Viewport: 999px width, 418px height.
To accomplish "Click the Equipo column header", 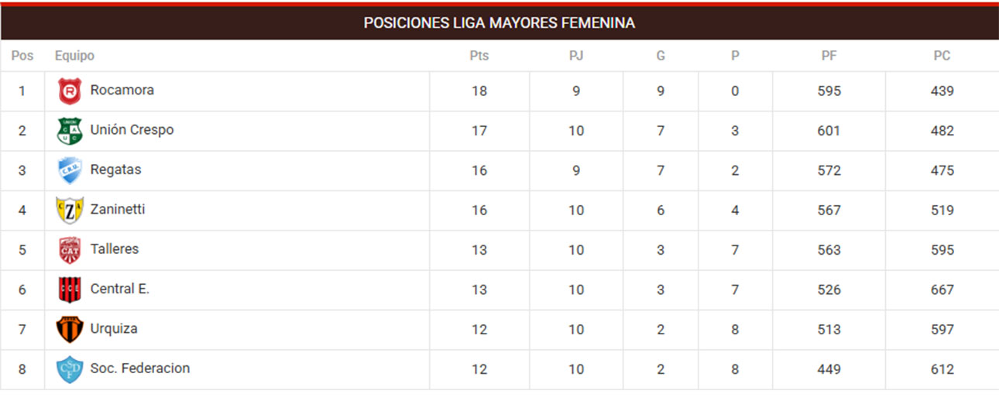I will (74, 56).
